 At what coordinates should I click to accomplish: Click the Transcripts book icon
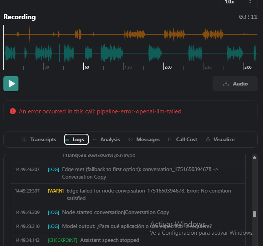point(25,139)
